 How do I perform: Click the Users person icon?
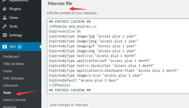5,18
